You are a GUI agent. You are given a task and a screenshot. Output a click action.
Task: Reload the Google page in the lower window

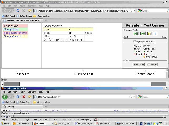point(18,97)
